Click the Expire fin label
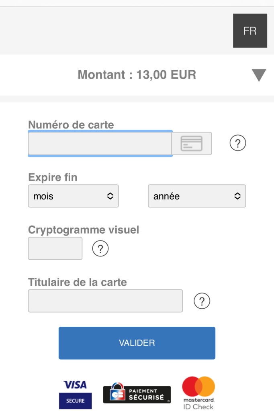Image resolution: width=274 pixels, height=411 pixels. (x=53, y=177)
